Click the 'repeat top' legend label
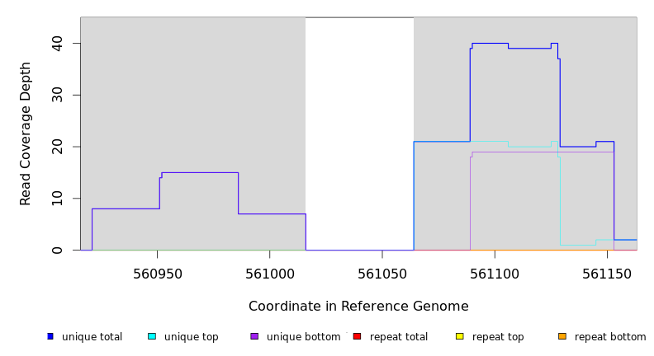Image resolution: width=654 pixels, height=356 pixels. pyautogui.click(x=498, y=337)
